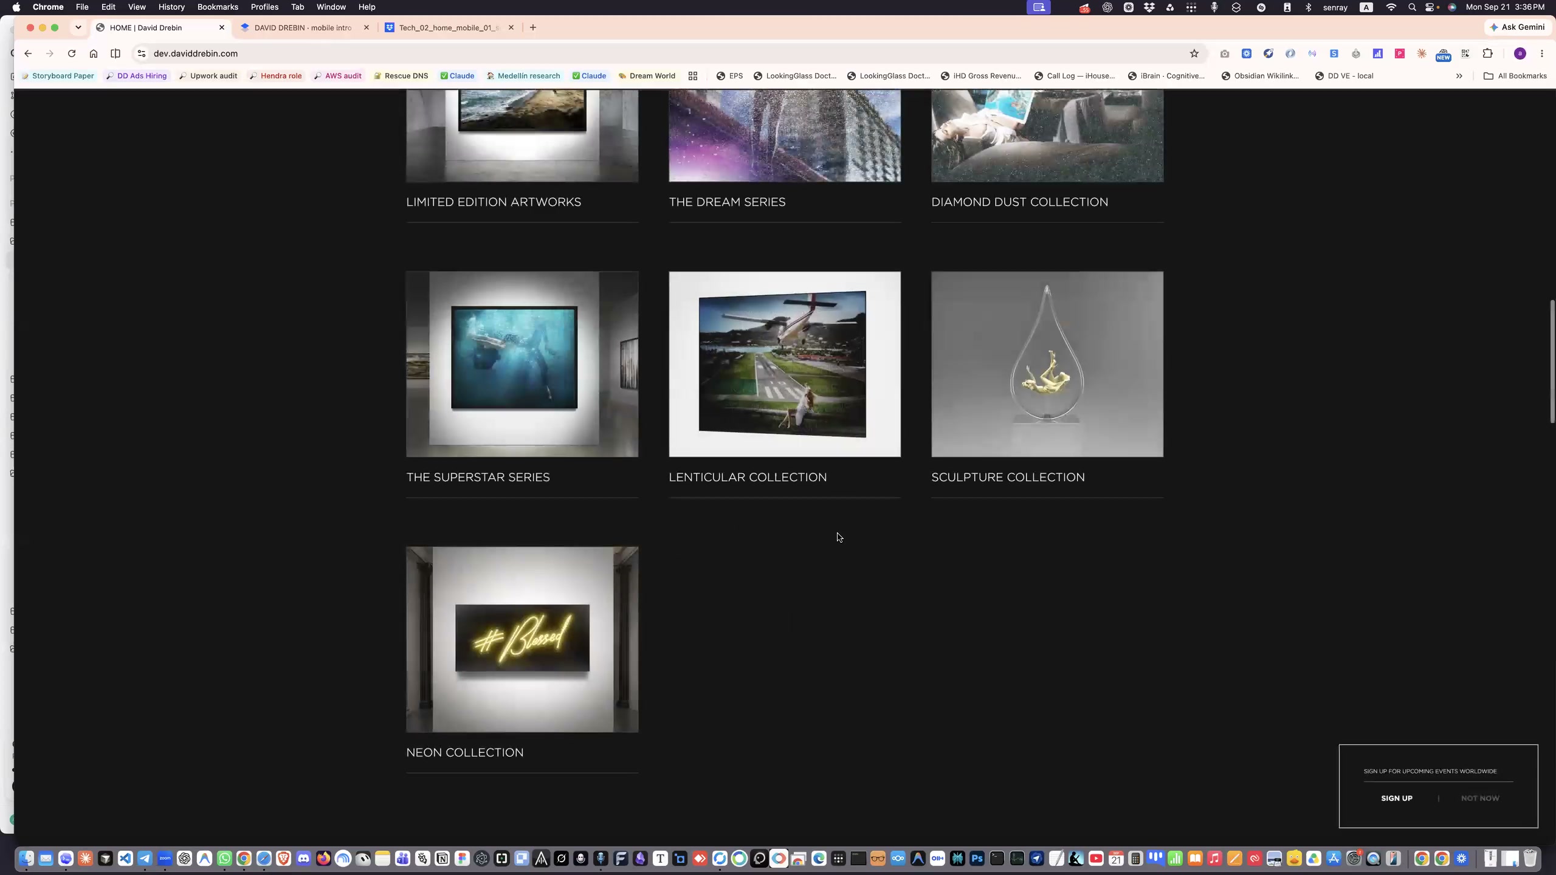This screenshot has width=1556, height=875.
Task: Click the page vertical scrollbar thumb
Action: [1552, 362]
